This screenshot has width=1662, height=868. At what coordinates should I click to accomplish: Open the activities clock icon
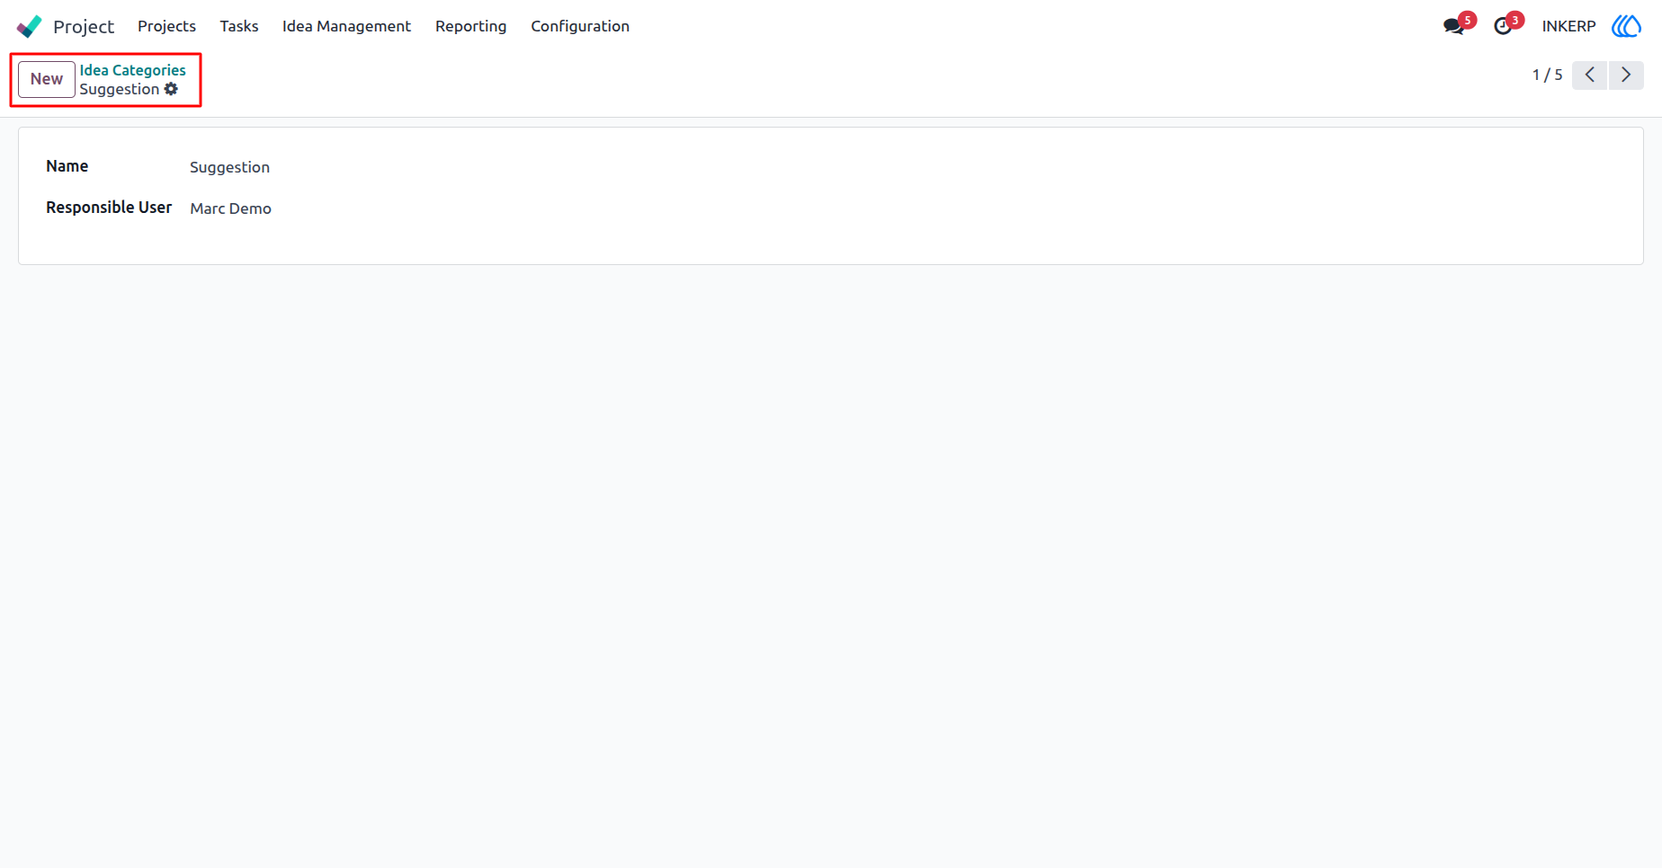pos(1503,26)
